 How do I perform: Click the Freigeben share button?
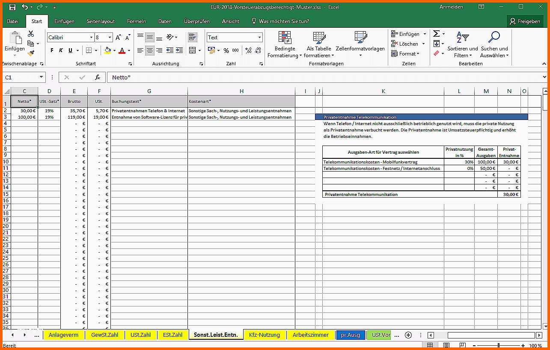coord(525,21)
